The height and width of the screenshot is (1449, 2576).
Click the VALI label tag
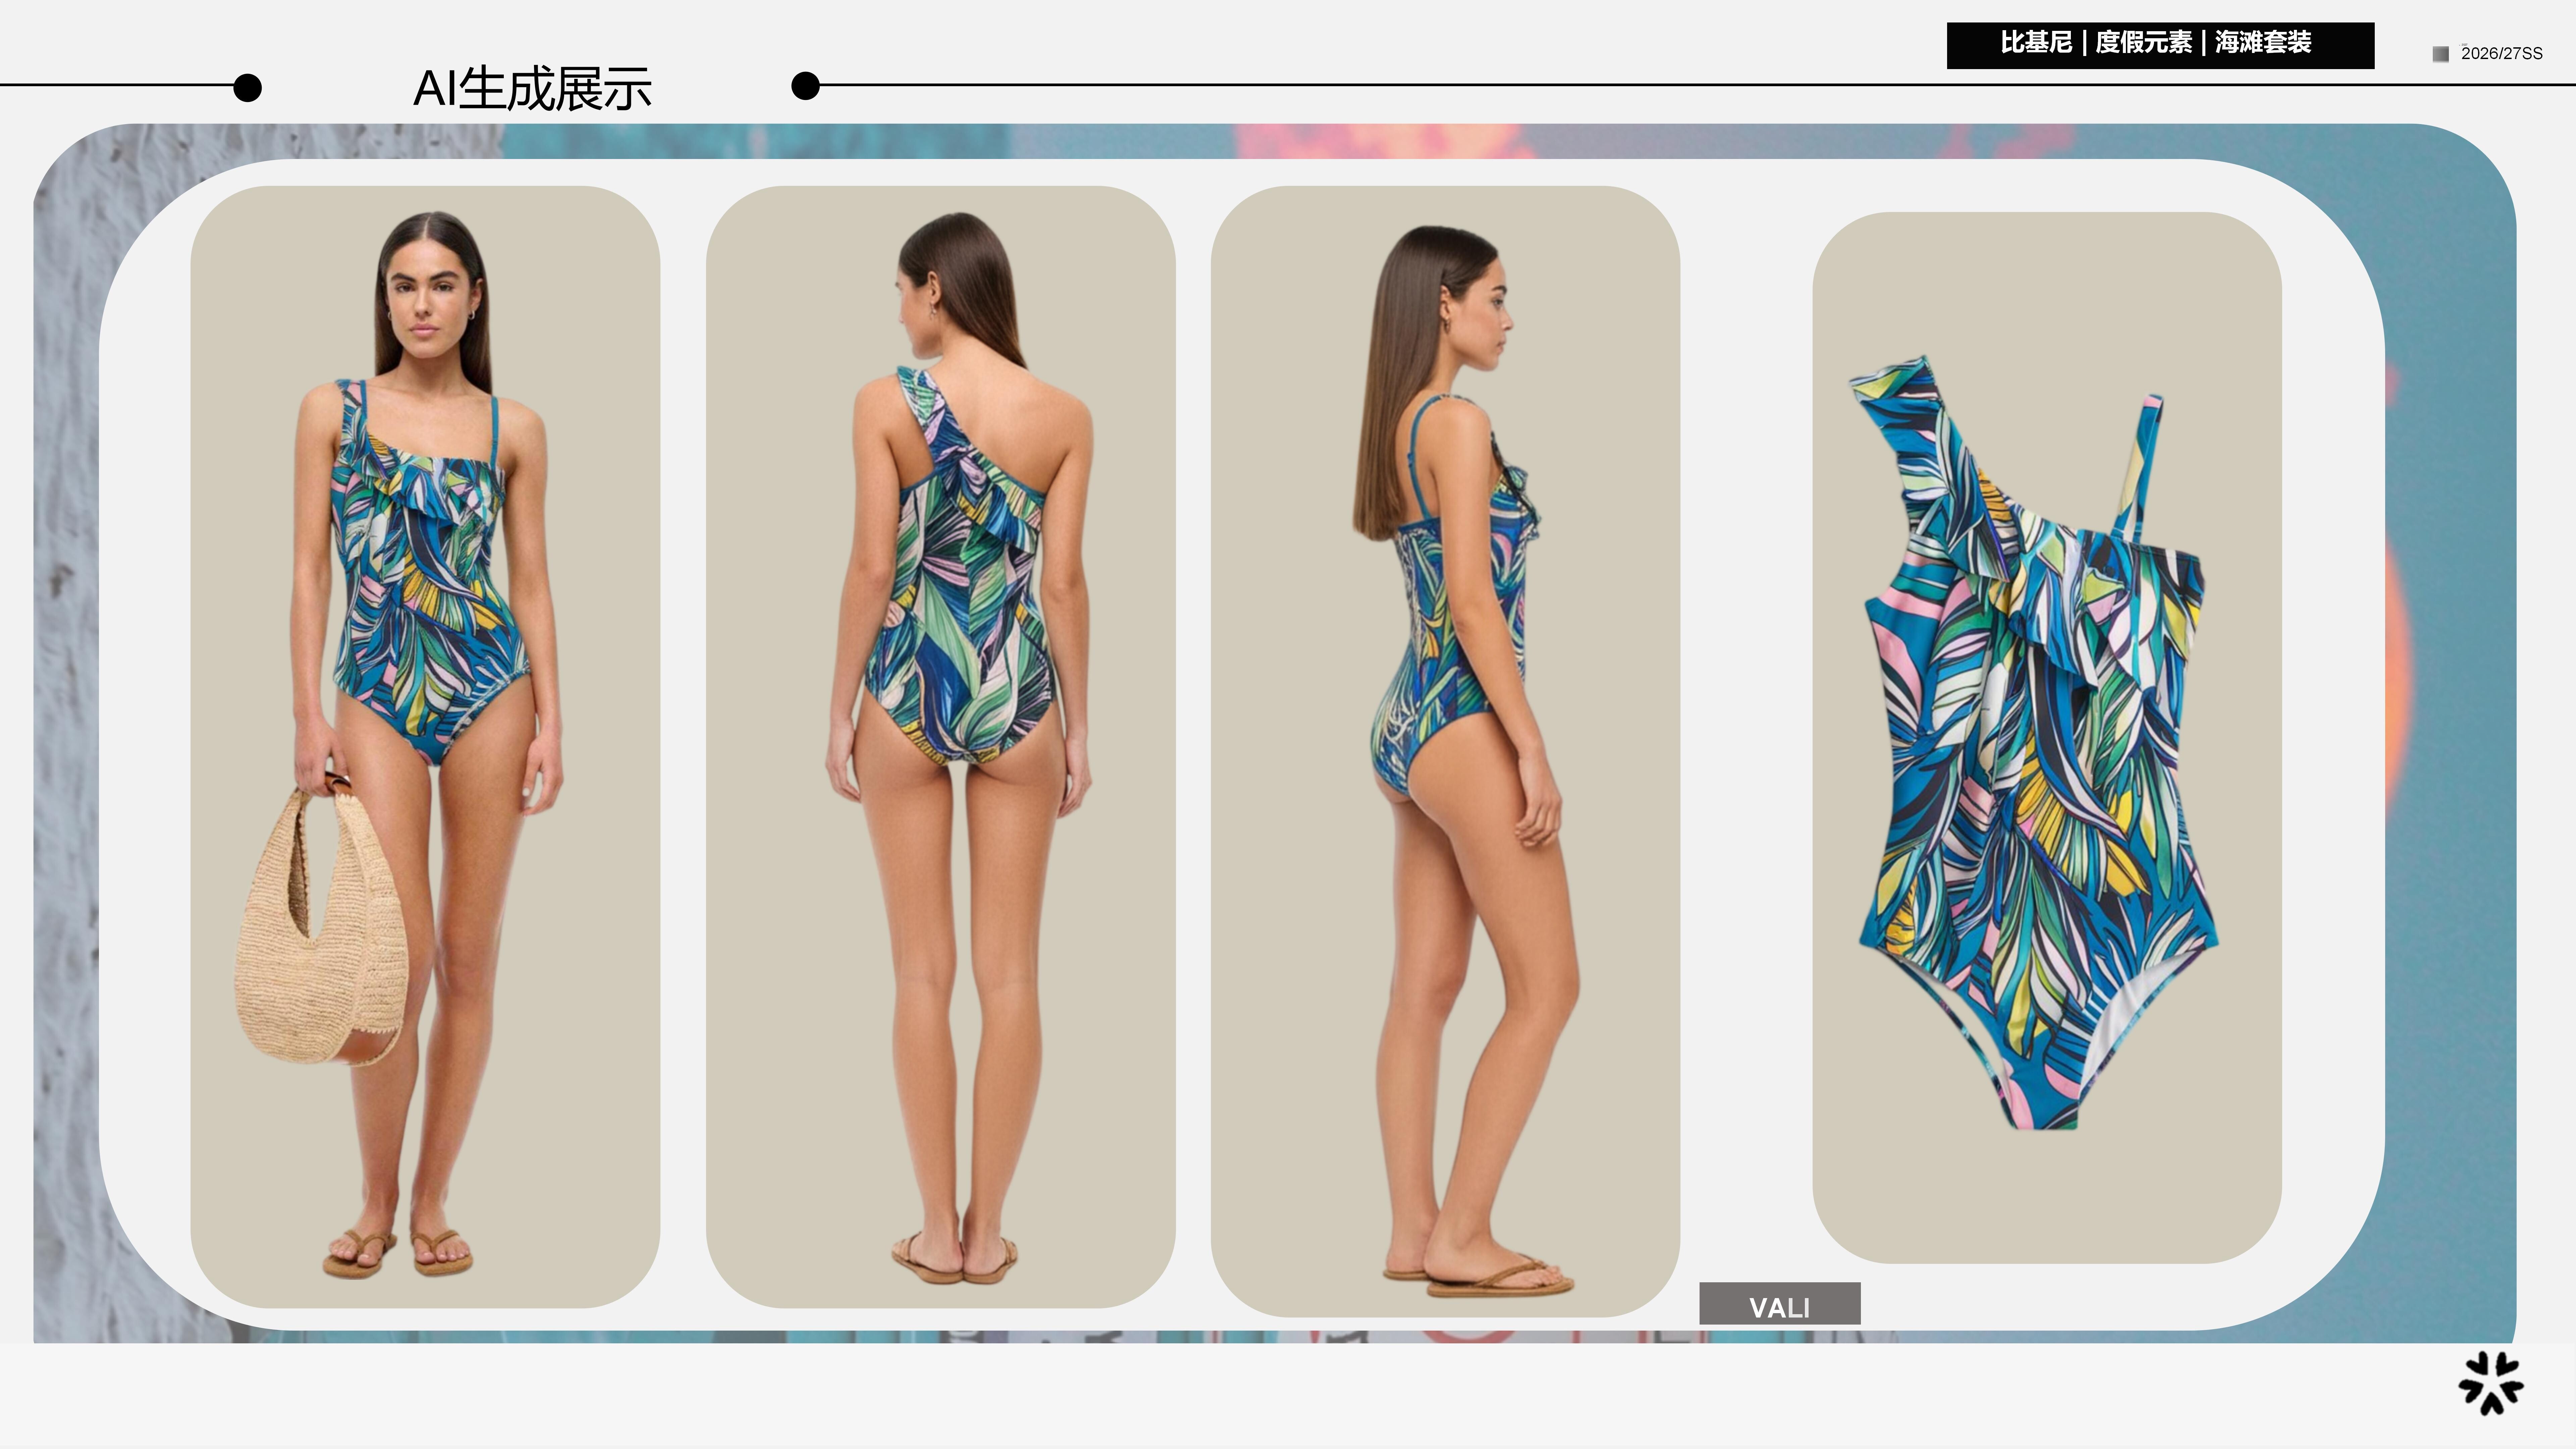(1780, 1304)
